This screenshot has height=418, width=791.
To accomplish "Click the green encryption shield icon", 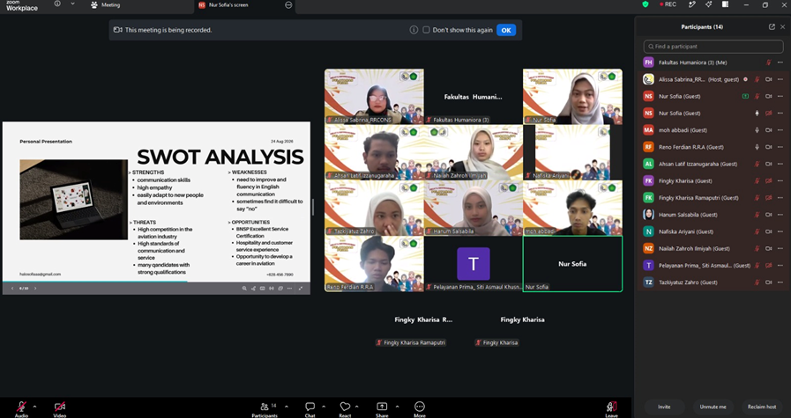I will (645, 4).
